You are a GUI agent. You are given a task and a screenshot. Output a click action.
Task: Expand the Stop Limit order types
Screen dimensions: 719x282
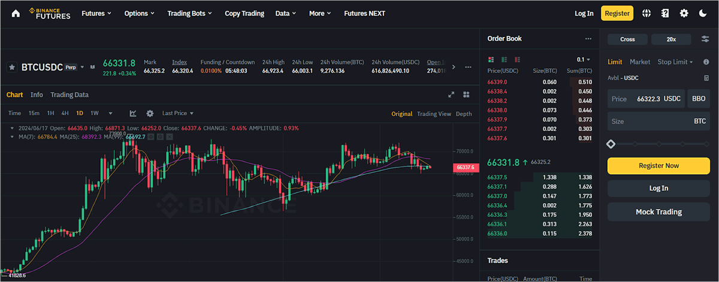pyautogui.click(x=675, y=62)
